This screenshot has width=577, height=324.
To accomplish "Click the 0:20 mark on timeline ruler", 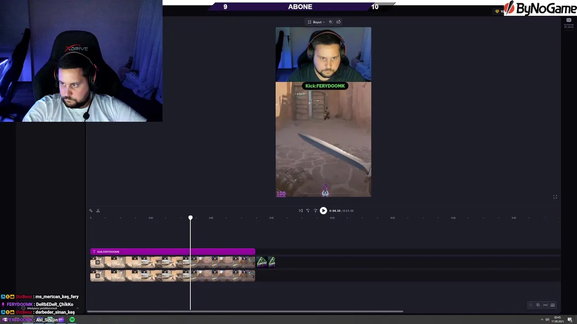I will point(332,218).
